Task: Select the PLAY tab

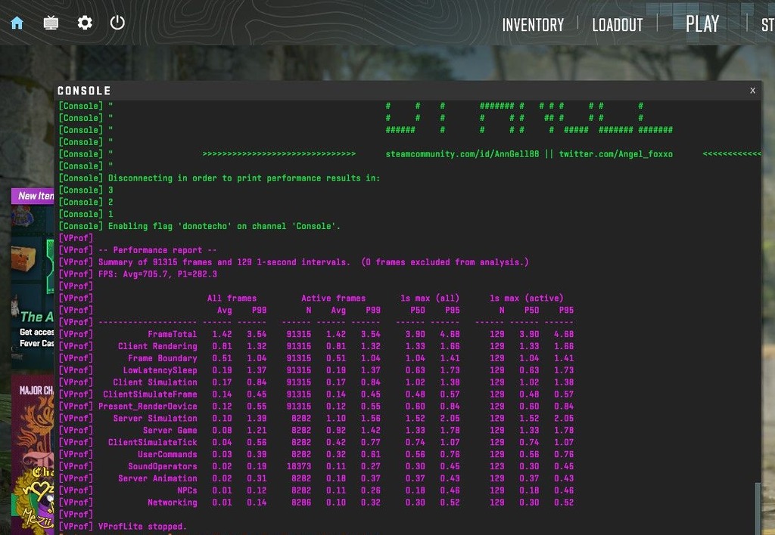Action: tap(702, 24)
